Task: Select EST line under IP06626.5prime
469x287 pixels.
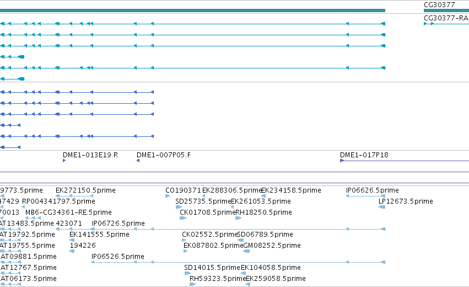Action: pos(365,196)
